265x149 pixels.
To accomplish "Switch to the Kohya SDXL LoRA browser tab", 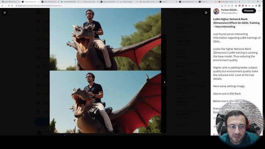I will pos(50,2).
